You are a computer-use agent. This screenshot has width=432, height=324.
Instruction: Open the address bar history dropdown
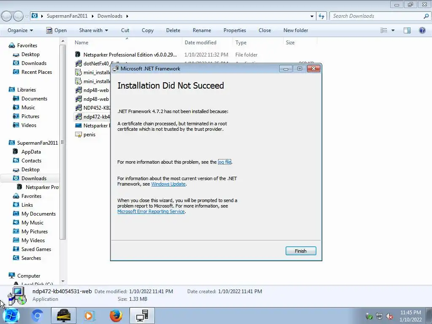(312, 16)
